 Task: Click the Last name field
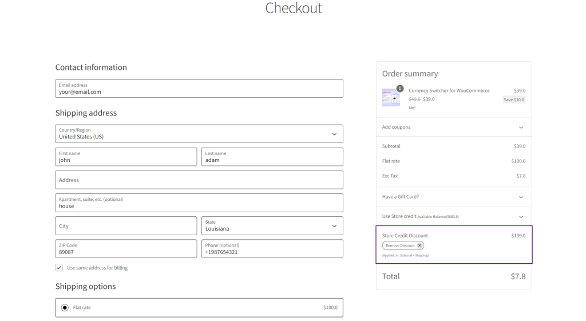272,157
